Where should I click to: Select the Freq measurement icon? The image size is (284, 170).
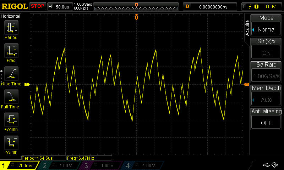click(x=11, y=51)
